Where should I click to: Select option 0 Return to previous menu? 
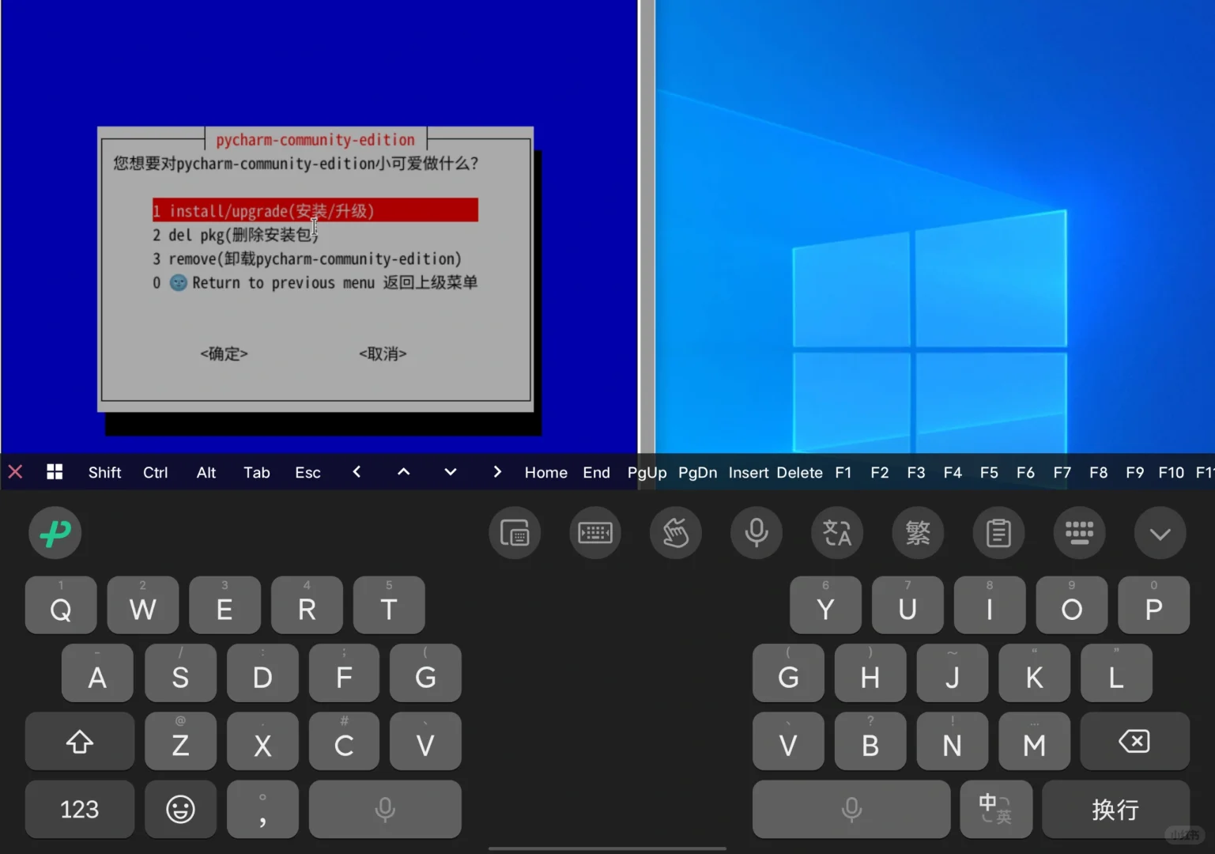tap(315, 282)
